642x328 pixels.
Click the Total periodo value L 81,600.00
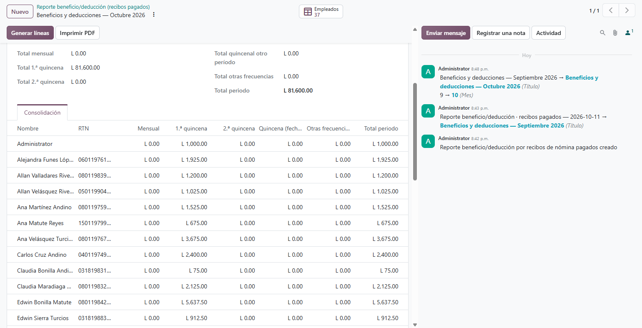pyautogui.click(x=298, y=90)
